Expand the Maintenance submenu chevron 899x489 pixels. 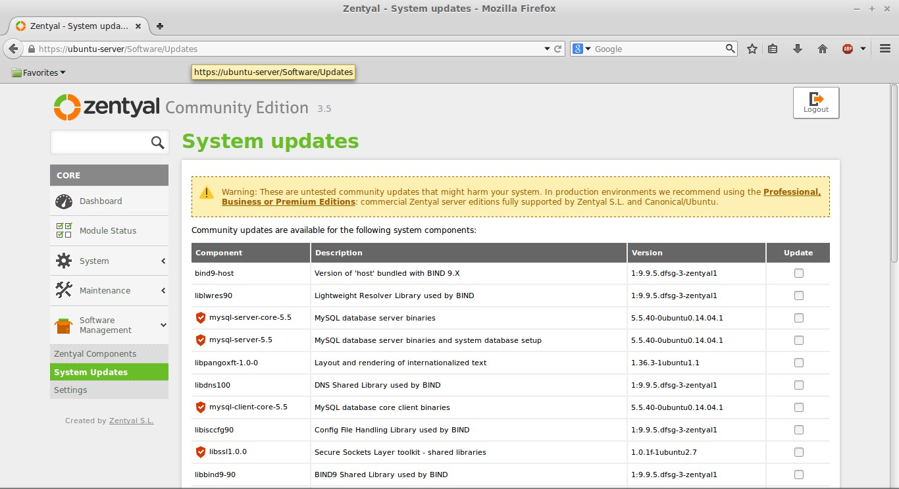pos(162,290)
